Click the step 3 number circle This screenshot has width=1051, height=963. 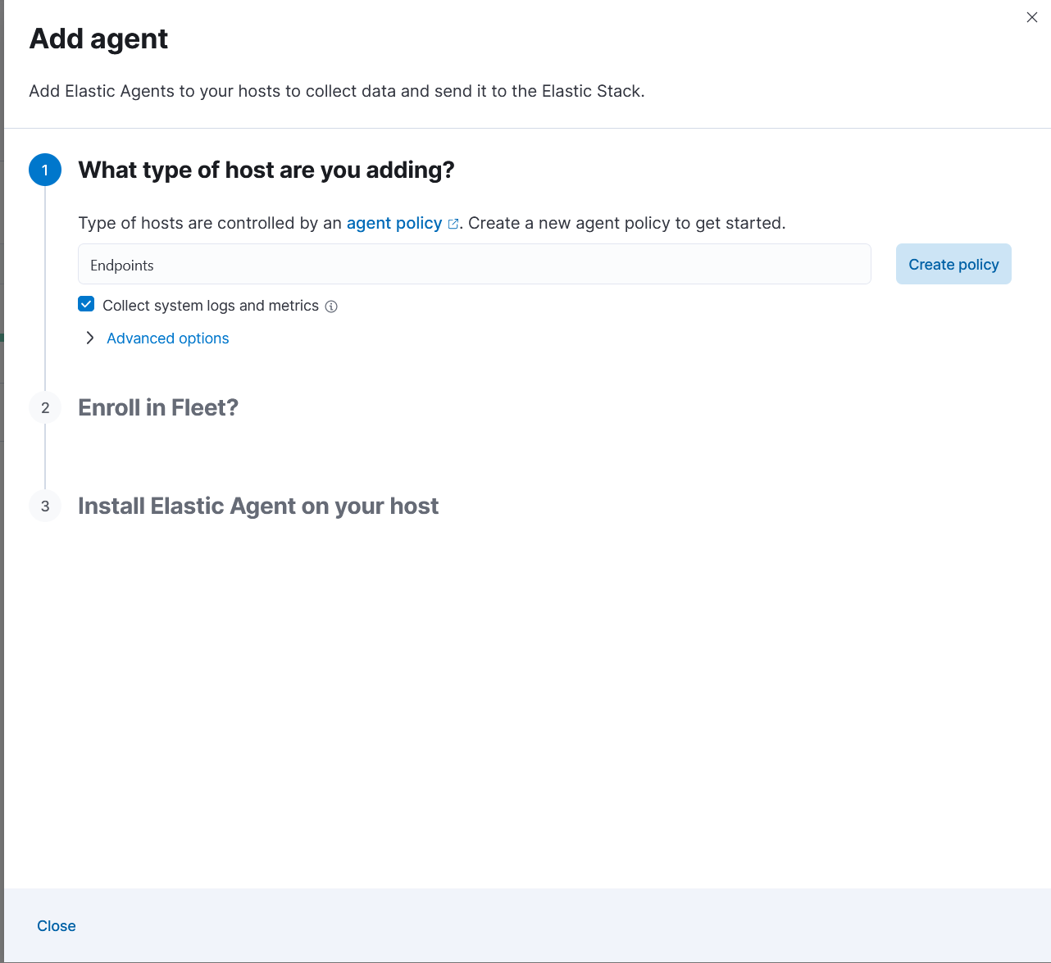pos(45,506)
